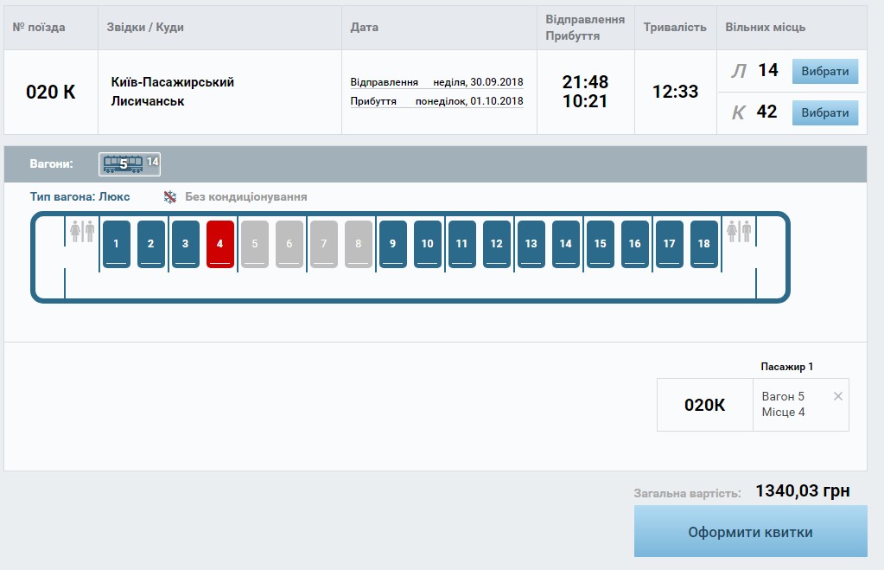884x570 pixels.
Task: Choose Coupe class with 42 free seats
Action: click(824, 113)
